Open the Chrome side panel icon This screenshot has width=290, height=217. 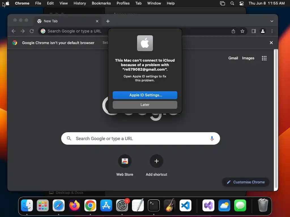click(x=253, y=31)
